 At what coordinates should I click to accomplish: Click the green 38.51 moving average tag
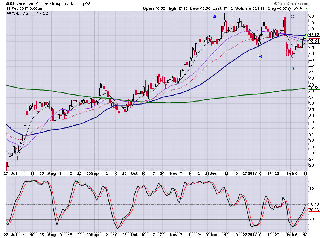click(x=314, y=88)
